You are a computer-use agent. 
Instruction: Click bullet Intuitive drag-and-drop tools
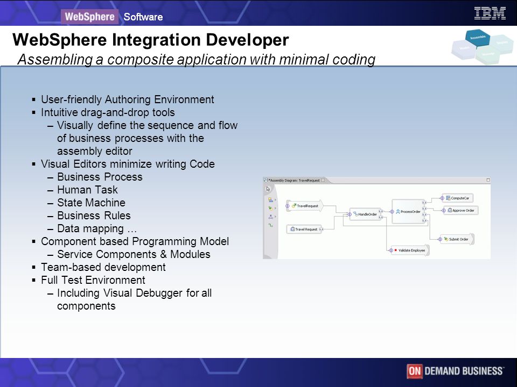click(108, 112)
